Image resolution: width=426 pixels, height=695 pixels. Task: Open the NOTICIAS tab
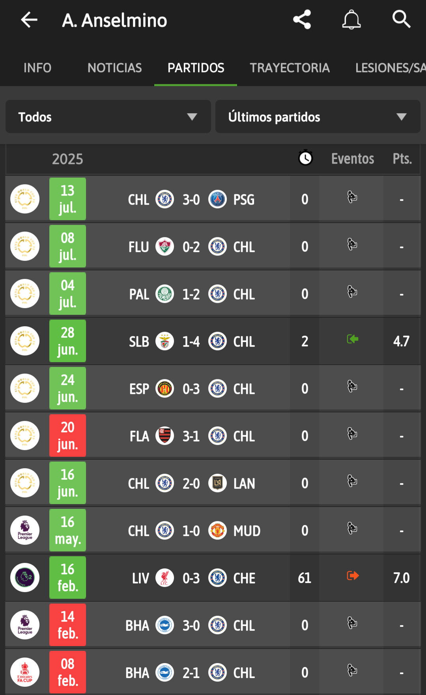115,68
